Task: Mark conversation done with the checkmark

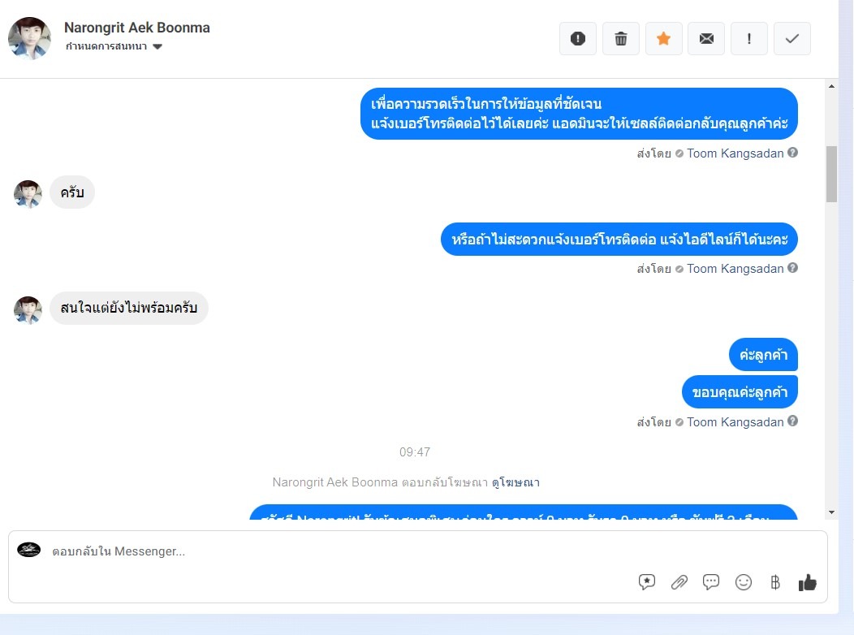Action: [792, 39]
